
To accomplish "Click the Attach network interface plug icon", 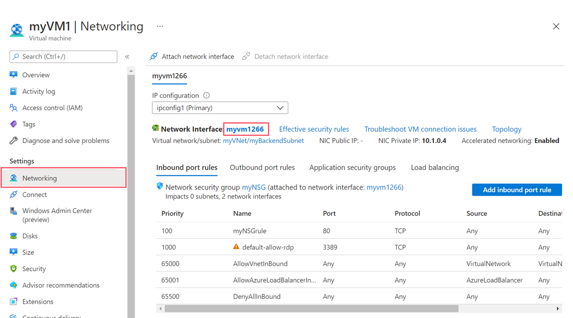I will (154, 56).
